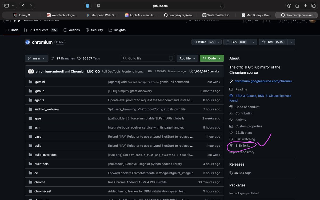The width and height of the screenshot is (320, 200).
Task: Reload the page with the refresh icon
Action: (x=222, y=6)
